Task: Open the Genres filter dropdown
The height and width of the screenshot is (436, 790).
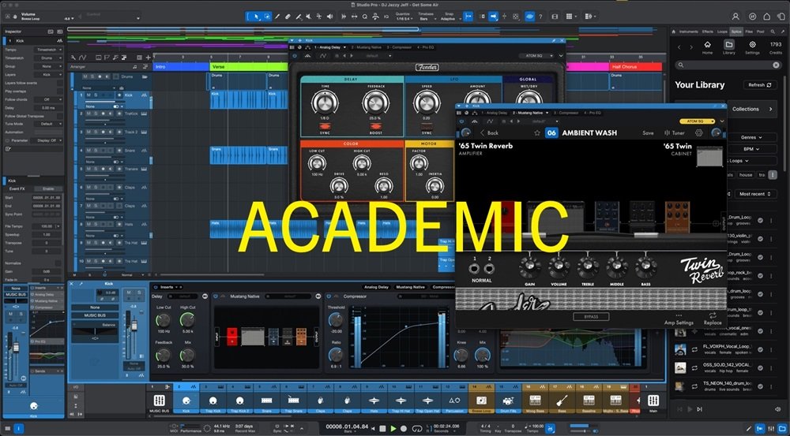Action: pos(751,137)
